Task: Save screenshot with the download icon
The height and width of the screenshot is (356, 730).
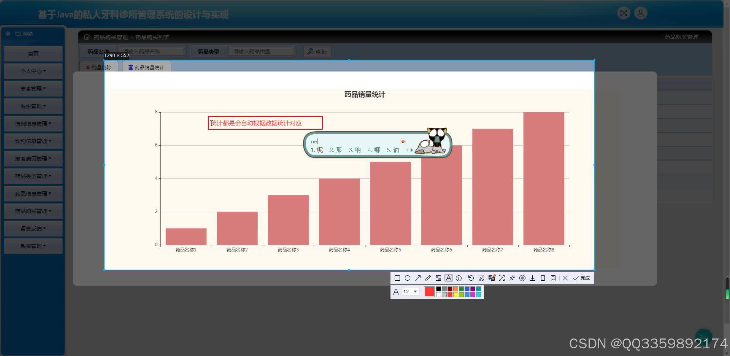Action: tap(533, 278)
